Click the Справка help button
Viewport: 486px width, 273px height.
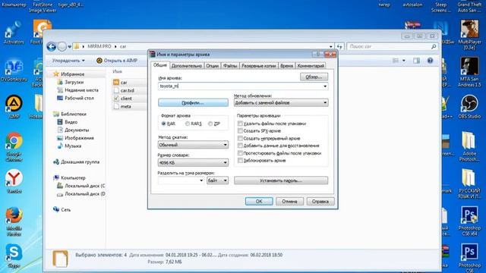click(320, 201)
